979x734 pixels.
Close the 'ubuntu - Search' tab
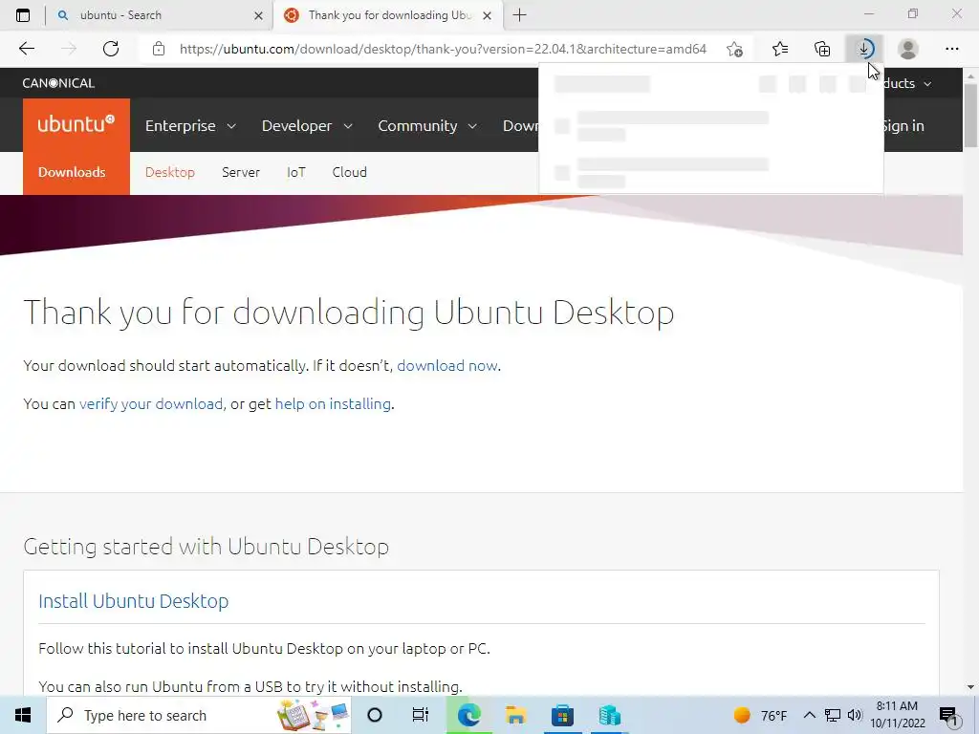point(258,15)
